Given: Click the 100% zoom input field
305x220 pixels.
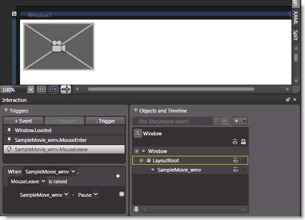Looking at the screenshot, I should coord(14,90).
